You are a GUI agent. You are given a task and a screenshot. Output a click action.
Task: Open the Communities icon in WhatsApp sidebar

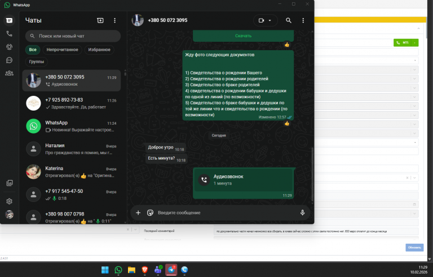point(9,73)
